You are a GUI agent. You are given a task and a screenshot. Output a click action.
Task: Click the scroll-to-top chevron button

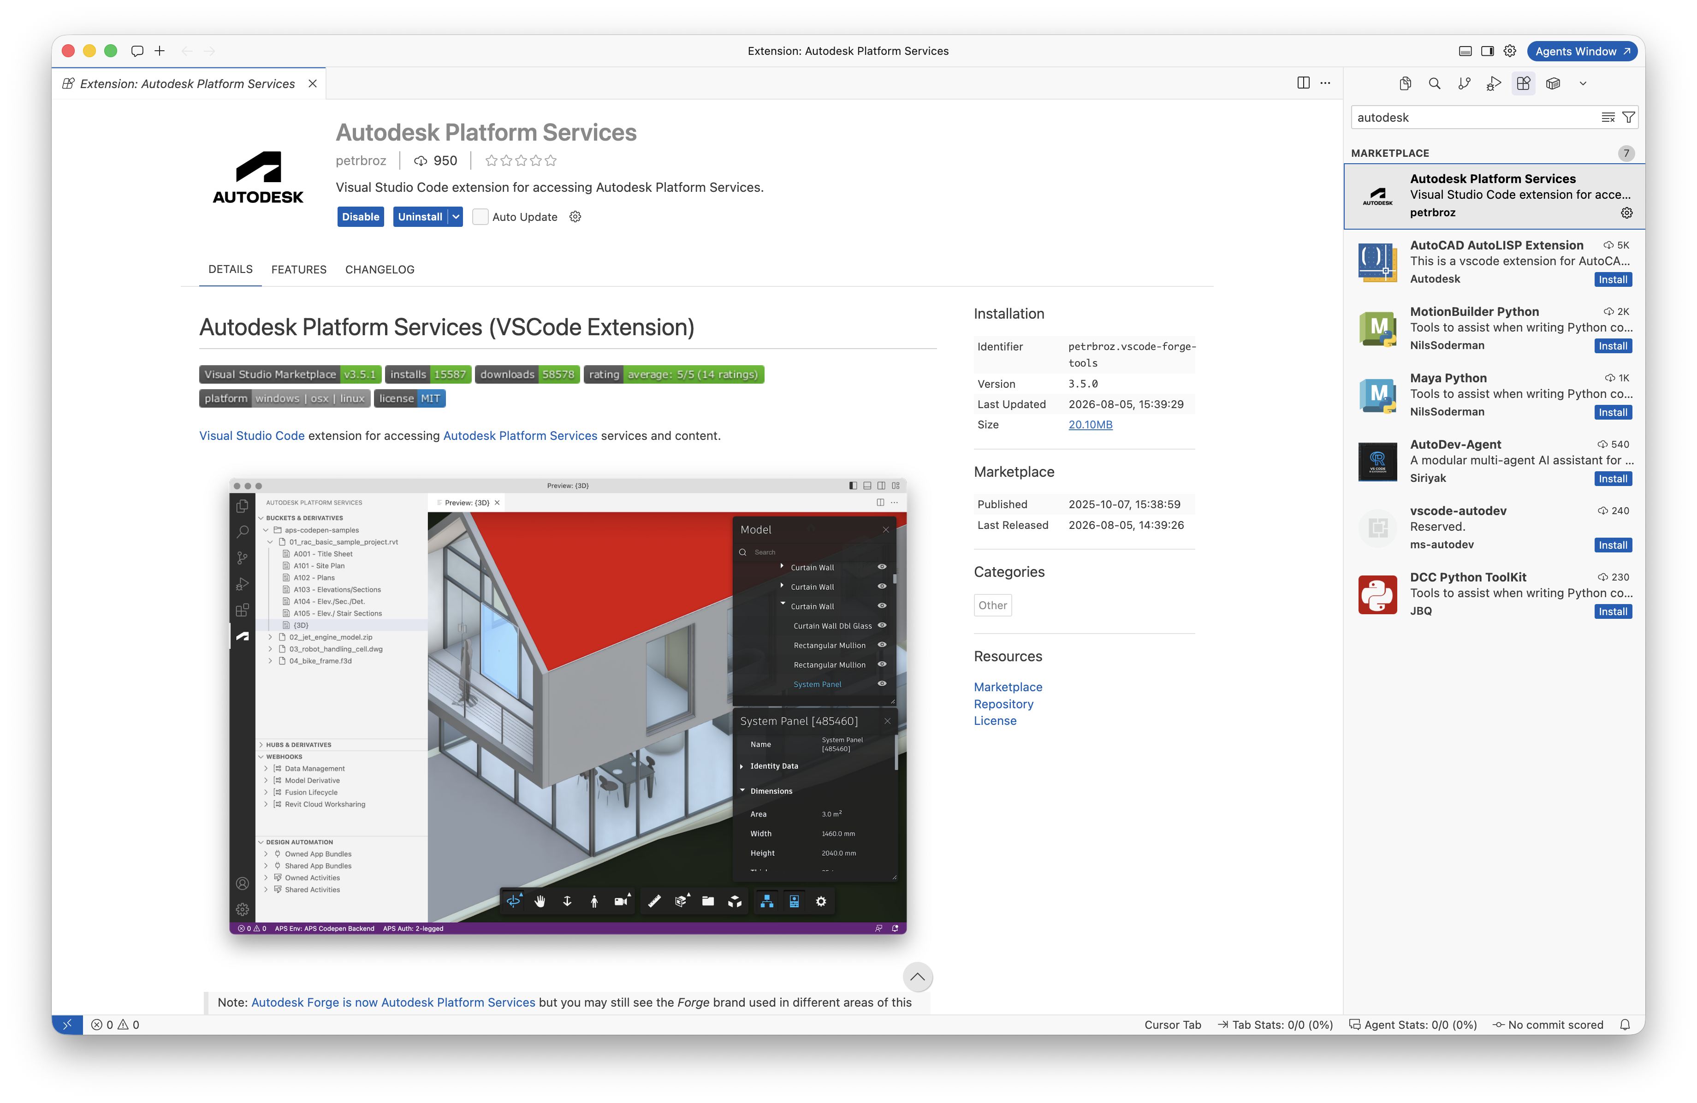point(917,977)
